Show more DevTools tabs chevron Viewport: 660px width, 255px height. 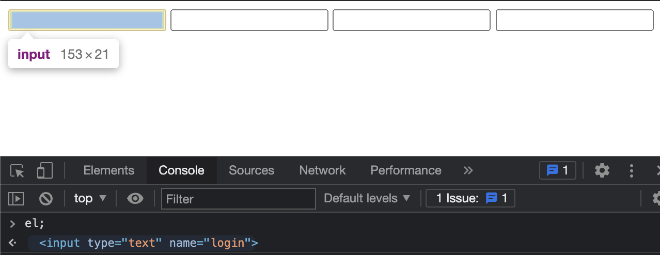coord(468,170)
